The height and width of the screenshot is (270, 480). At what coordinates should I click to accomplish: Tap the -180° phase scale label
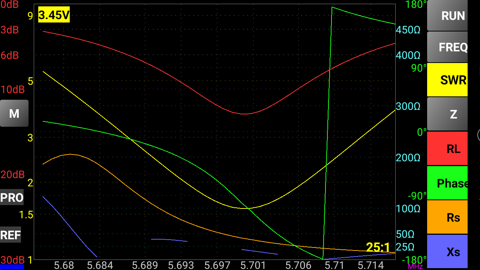click(x=414, y=260)
